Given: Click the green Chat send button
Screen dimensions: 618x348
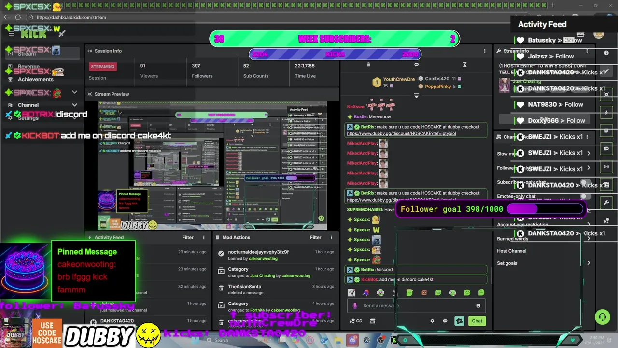Looking at the screenshot, I should pos(477,321).
